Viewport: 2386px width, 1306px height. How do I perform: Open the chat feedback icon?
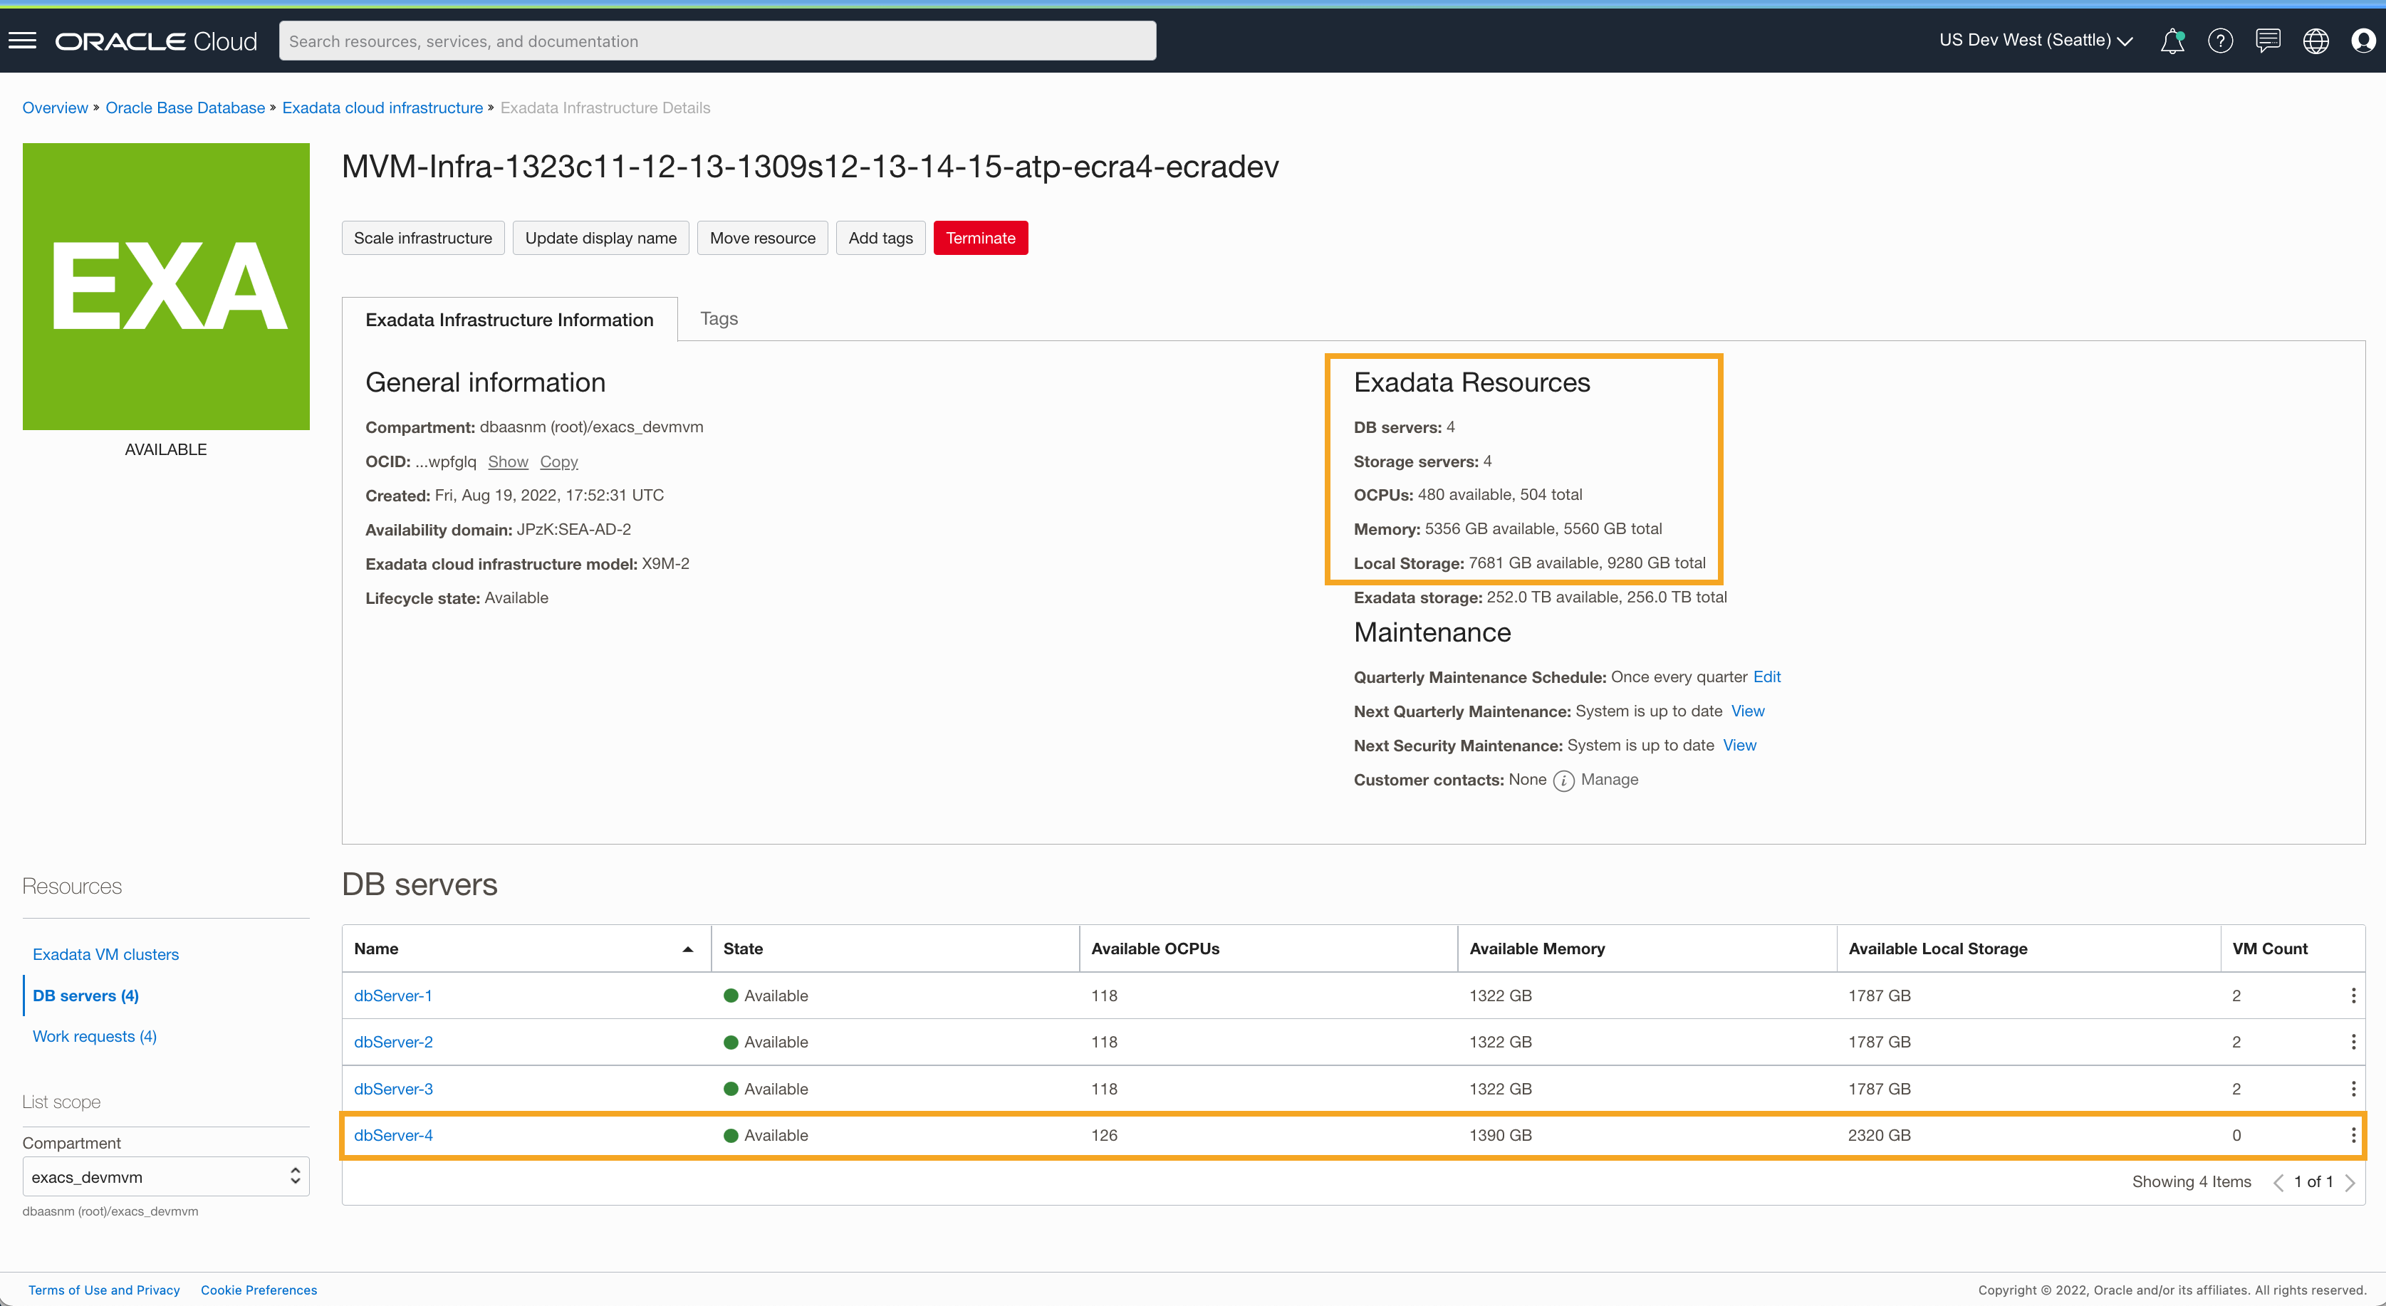(2268, 41)
